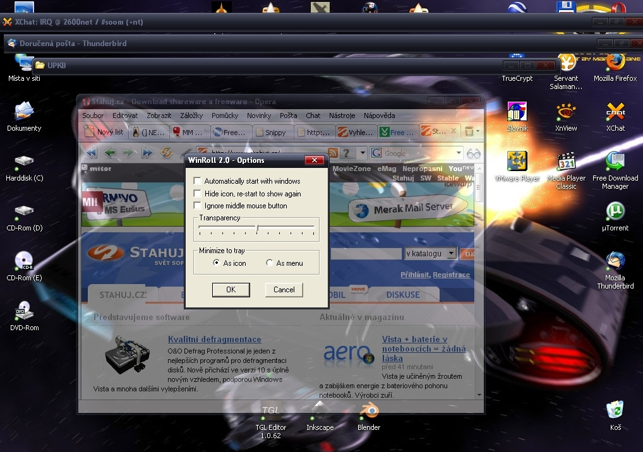The image size is (643, 452).
Task: Open the Opera address bar dropdown arrow
Action: [x=363, y=153]
